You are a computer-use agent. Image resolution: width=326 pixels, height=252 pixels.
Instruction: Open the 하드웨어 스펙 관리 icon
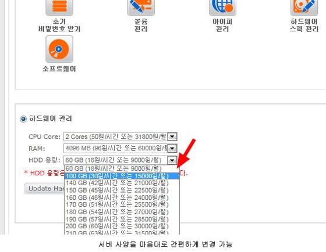click(x=304, y=8)
